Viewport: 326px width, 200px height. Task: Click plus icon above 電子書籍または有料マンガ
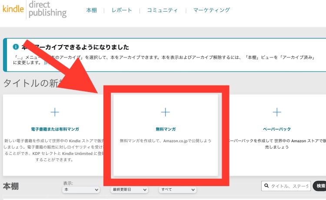click(x=55, y=112)
